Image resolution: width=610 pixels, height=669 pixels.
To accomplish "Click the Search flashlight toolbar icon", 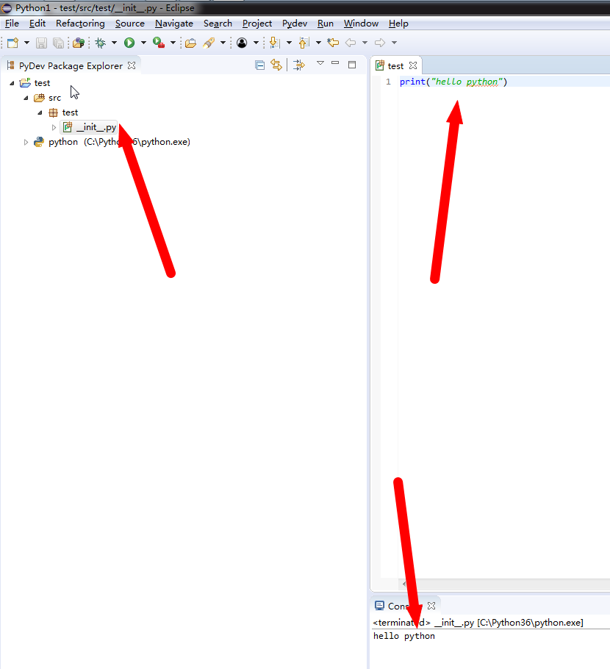I will point(209,43).
